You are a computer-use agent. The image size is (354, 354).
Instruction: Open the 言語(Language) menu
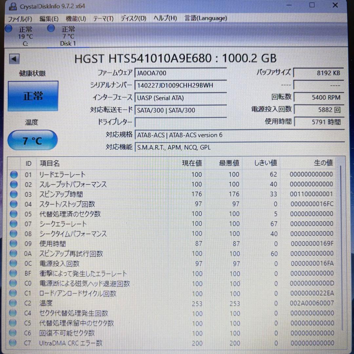pyautogui.click(x=206, y=18)
